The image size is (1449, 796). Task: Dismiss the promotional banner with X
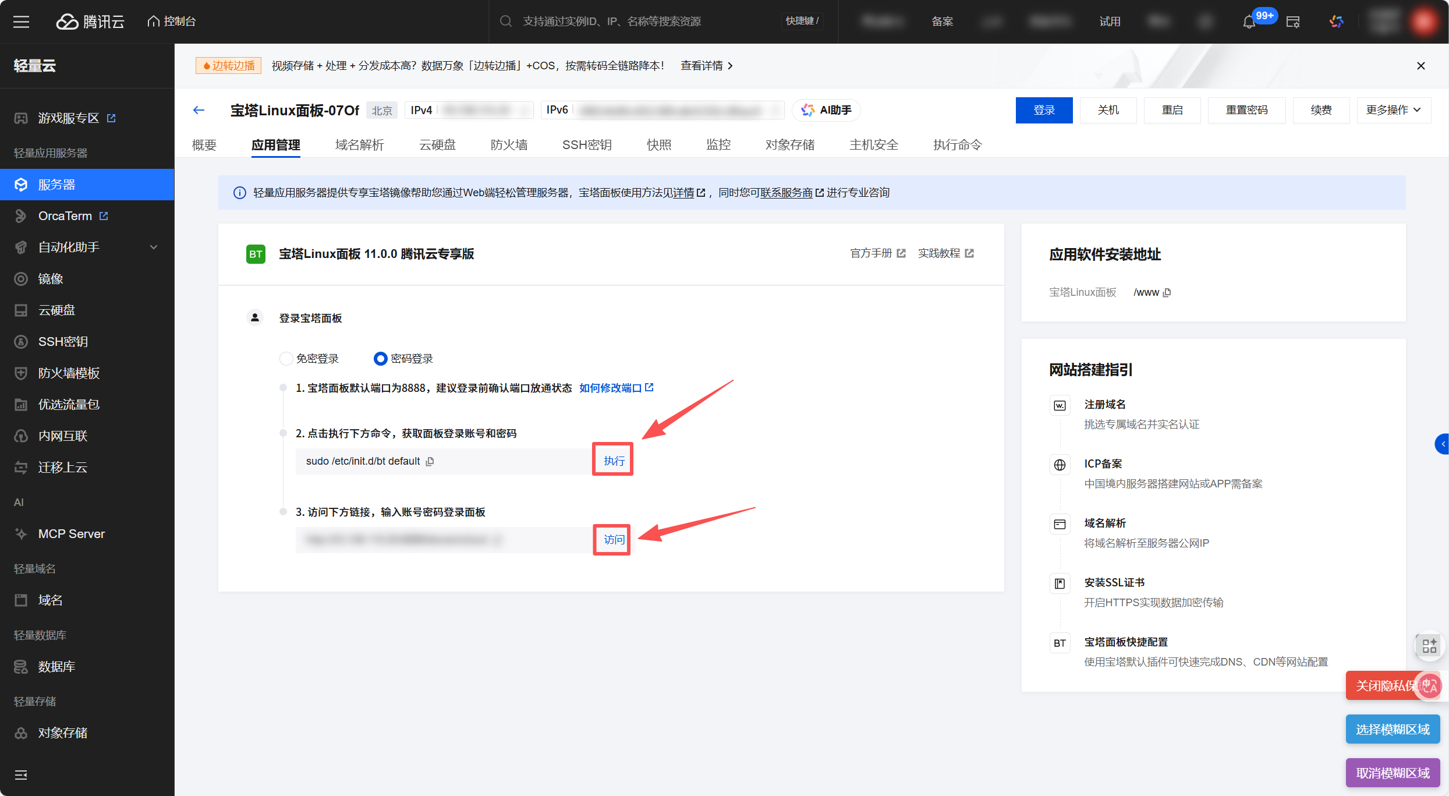(1421, 66)
